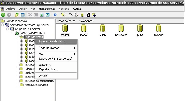
Task: Expand the Servicios de compatibilidad node
Action: pos(17,81)
